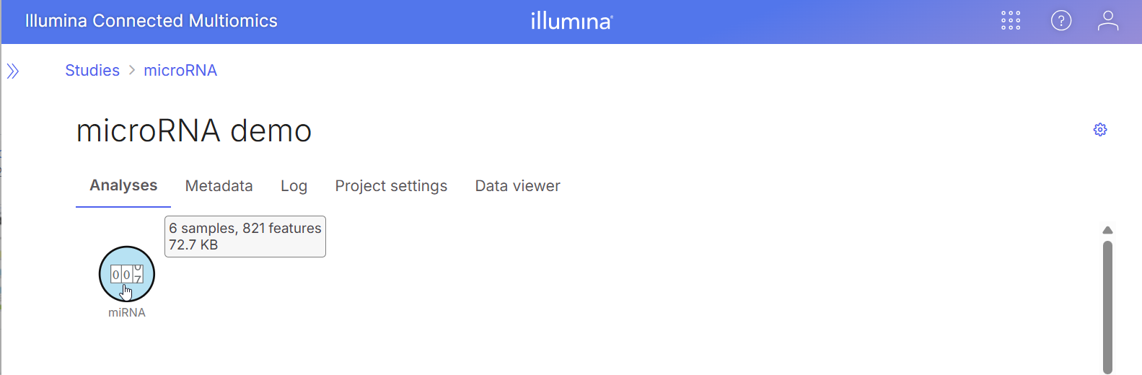Open the help question mark menu
Viewport: 1142px width, 375px height.
click(x=1060, y=21)
